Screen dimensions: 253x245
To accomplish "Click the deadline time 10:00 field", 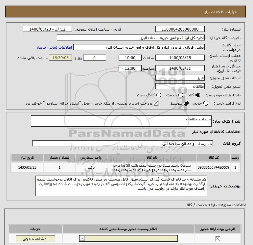I will 130,58.
